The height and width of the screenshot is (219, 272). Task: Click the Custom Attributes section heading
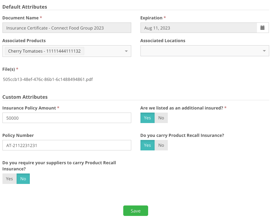[x=25, y=97]
